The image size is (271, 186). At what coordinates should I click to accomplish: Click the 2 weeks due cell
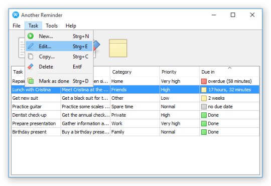point(229,98)
